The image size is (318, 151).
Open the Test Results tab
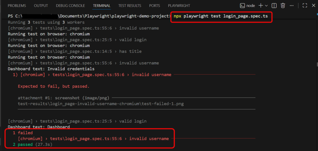click(x=130, y=6)
